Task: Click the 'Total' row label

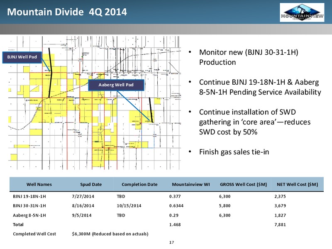Action: [18, 225]
